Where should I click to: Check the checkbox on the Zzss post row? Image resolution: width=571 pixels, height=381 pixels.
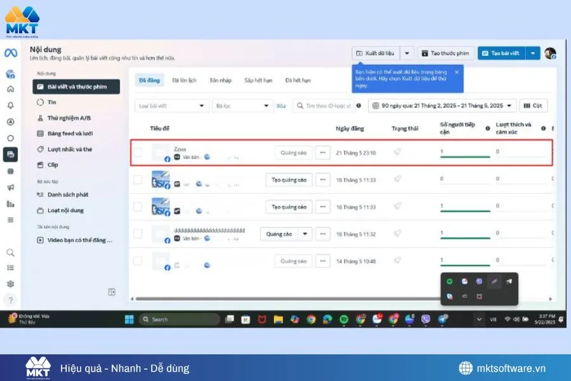[138, 152]
